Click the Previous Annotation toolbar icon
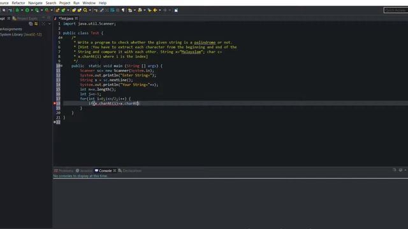Image resolution: width=408 pixels, height=229 pixels. (140, 10)
